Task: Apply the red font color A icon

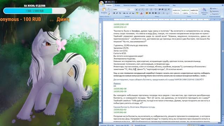Action: pyautogui.click(x=141, y=13)
